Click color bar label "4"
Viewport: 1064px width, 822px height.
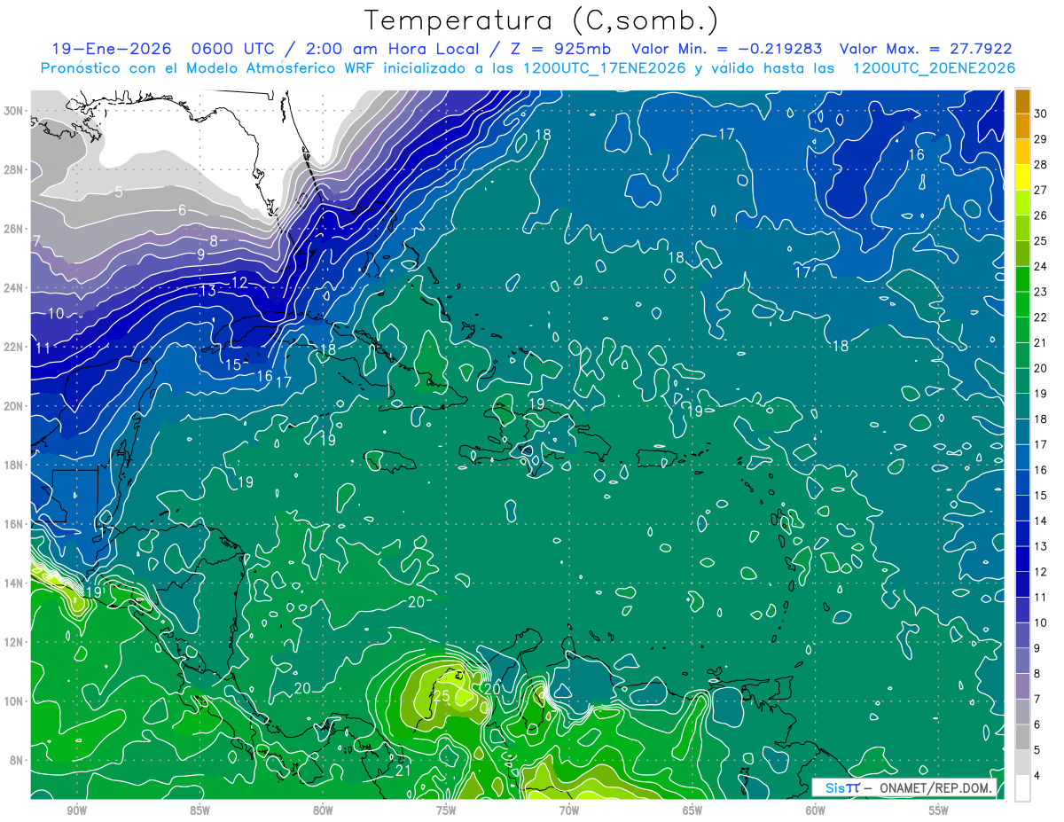pos(1038,776)
